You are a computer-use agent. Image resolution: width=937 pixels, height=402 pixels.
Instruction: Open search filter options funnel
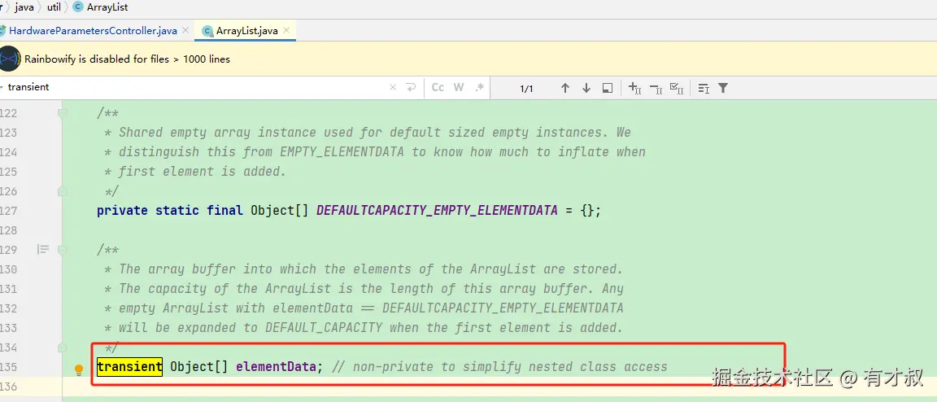(723, 88)
